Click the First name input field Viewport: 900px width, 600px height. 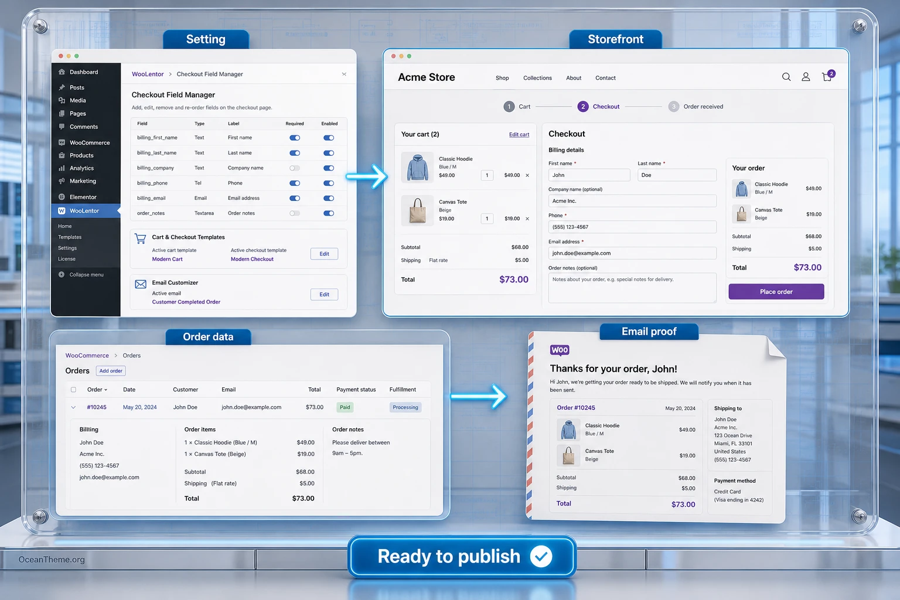point(589,175)
